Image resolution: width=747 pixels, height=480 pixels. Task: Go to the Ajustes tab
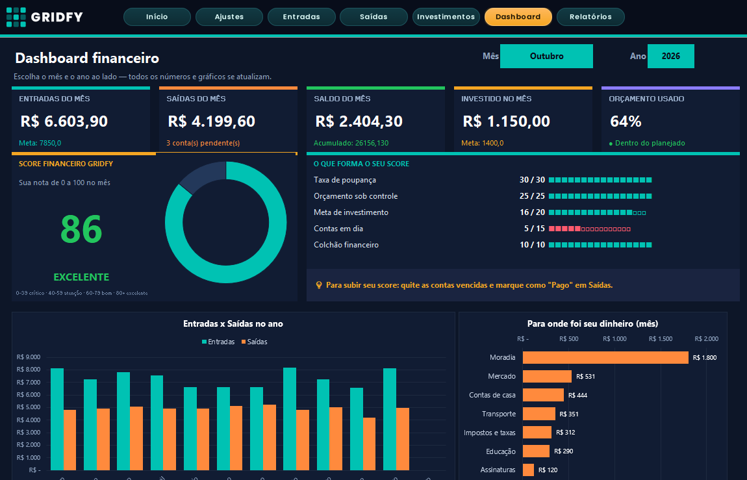click(x=229, y=17)
